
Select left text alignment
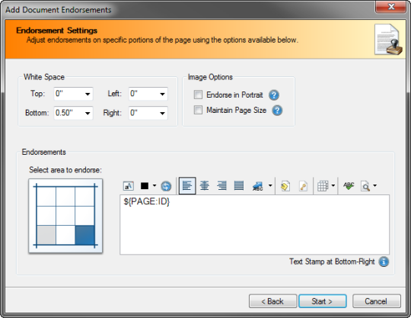187,186
